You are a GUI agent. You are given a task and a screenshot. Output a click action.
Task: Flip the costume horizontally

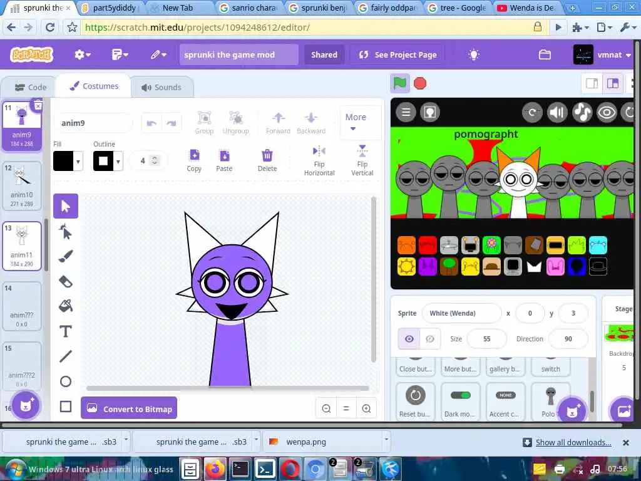(319, 161)
